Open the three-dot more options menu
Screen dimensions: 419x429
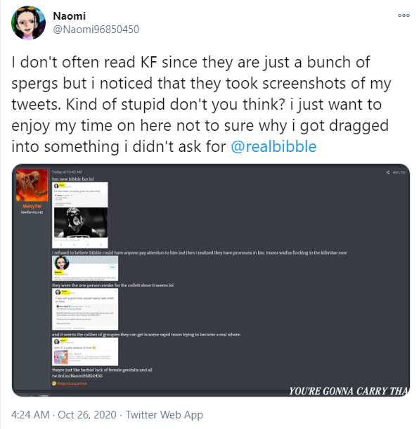(404, 15)
